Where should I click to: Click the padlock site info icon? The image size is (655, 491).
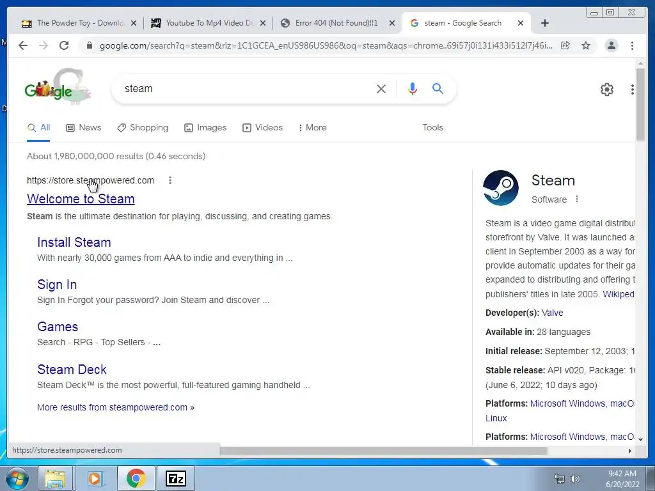pos(89,45)
